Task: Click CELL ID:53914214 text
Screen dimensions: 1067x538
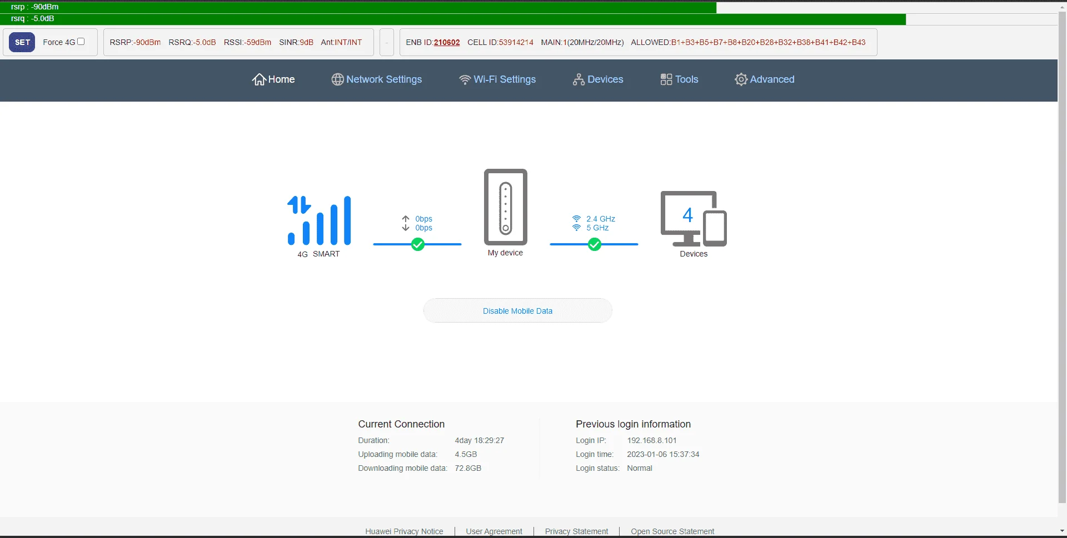Action: 500,42
